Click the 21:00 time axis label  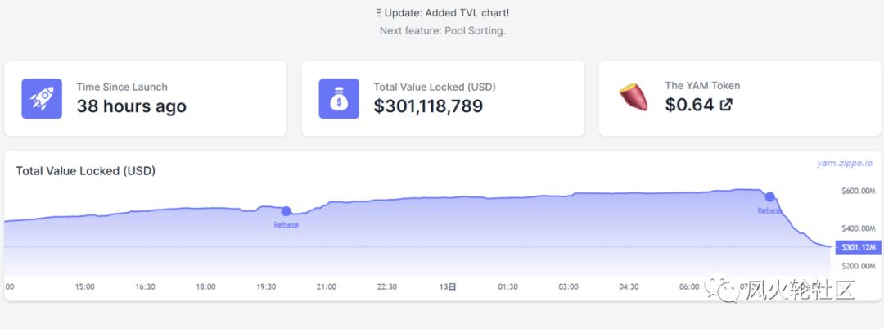(326, 286)
